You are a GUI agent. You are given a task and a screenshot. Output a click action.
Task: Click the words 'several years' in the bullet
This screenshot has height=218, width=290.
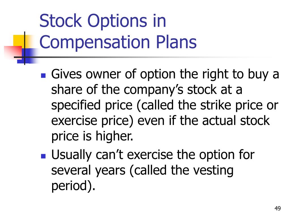pos(88,171)
